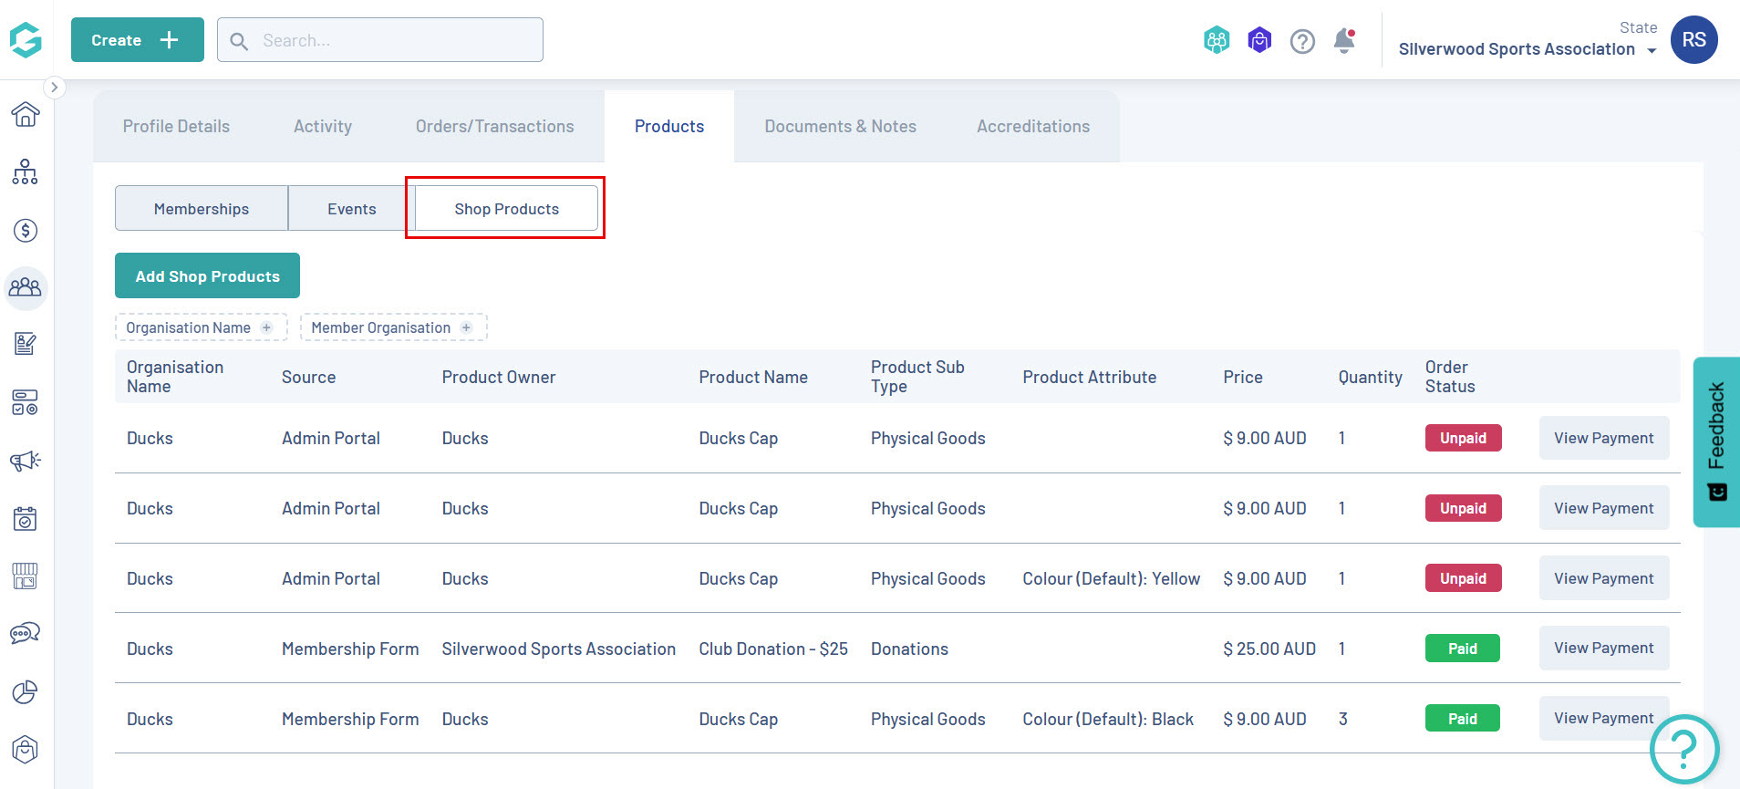Add the Organisation Name filter

(x=201, y=327)
